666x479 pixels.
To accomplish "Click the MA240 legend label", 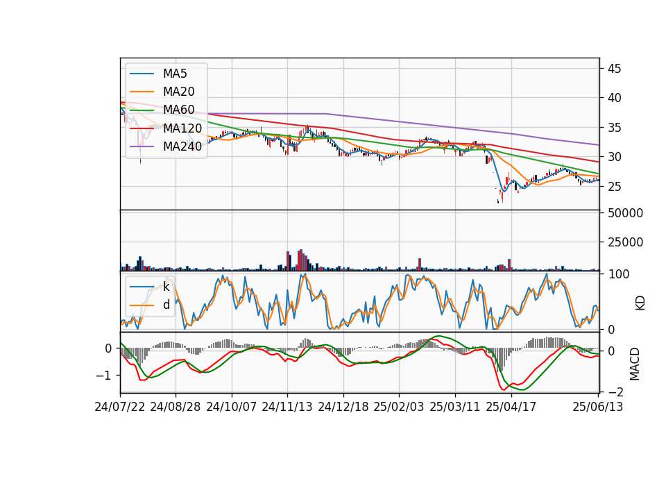I will pos(182,146).
